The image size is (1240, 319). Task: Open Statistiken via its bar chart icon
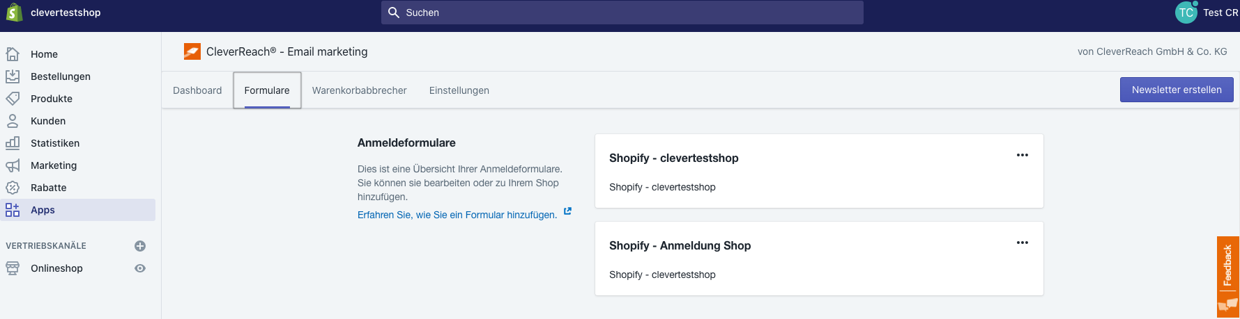coord(13,143)
